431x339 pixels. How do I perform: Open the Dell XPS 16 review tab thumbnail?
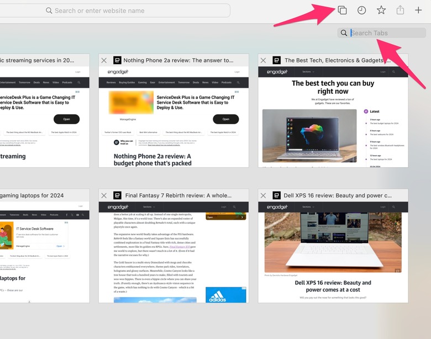pyautogui.click(x=333, y=252)
